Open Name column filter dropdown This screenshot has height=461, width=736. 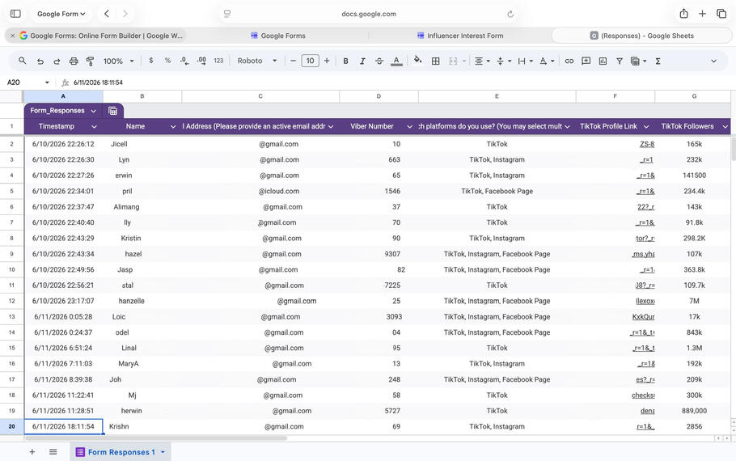coord(173,126)
